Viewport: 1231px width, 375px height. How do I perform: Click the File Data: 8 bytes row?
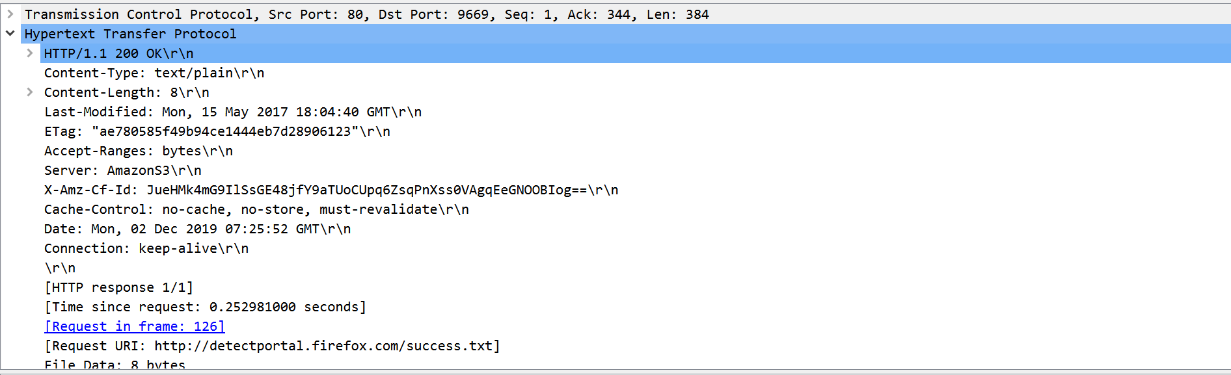pos(115,365)
